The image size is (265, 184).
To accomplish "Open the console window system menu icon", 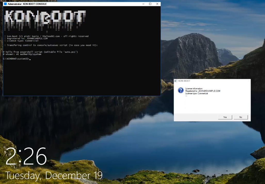I will 5,4.
